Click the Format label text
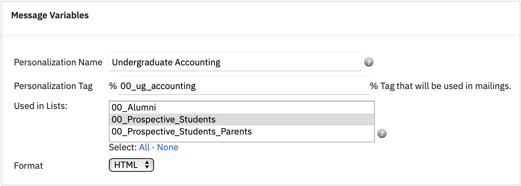 pos(29,165)
